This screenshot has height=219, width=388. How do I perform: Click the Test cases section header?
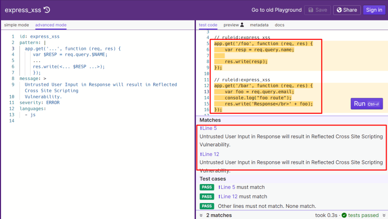pyautogui.click(x=212, y=179)
